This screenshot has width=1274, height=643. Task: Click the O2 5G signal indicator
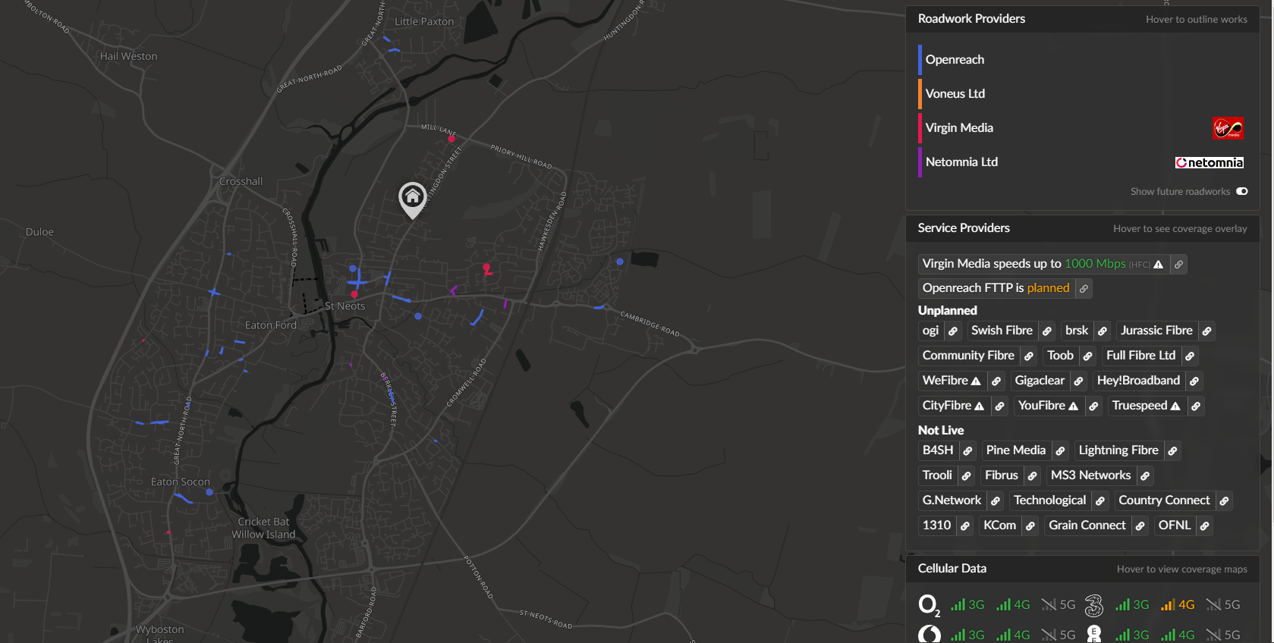[1059, 605]
